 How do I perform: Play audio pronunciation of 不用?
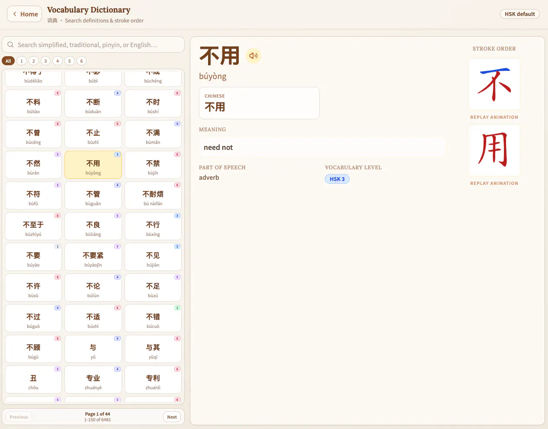(x=253, y=56)
